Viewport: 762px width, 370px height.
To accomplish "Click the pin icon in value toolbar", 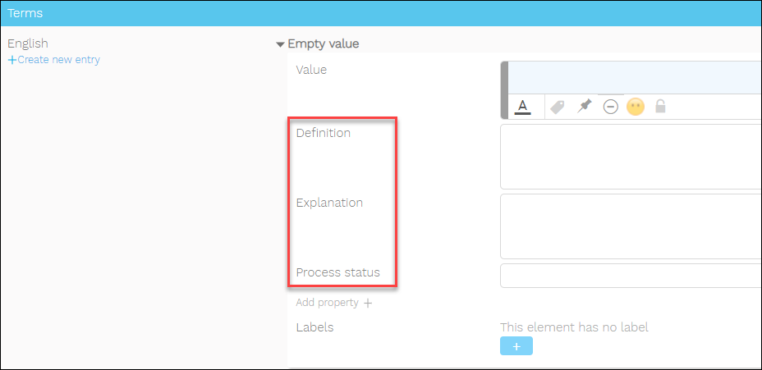I will tap(584, 107).
